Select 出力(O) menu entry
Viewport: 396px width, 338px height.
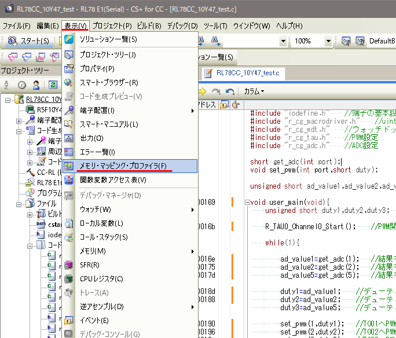click(x=130, y=138)
